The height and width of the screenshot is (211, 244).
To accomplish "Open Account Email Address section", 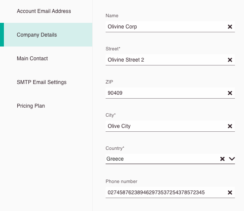I will tap(44, 11).
